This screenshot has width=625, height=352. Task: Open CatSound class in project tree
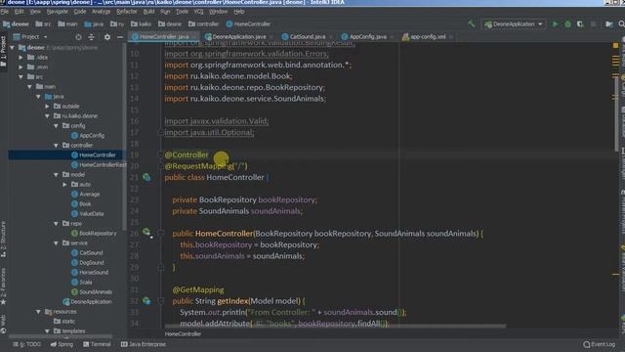[87, 252]
